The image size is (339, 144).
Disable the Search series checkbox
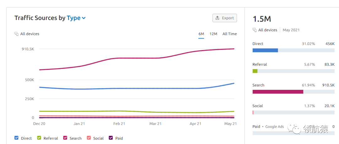pos(65,138)
